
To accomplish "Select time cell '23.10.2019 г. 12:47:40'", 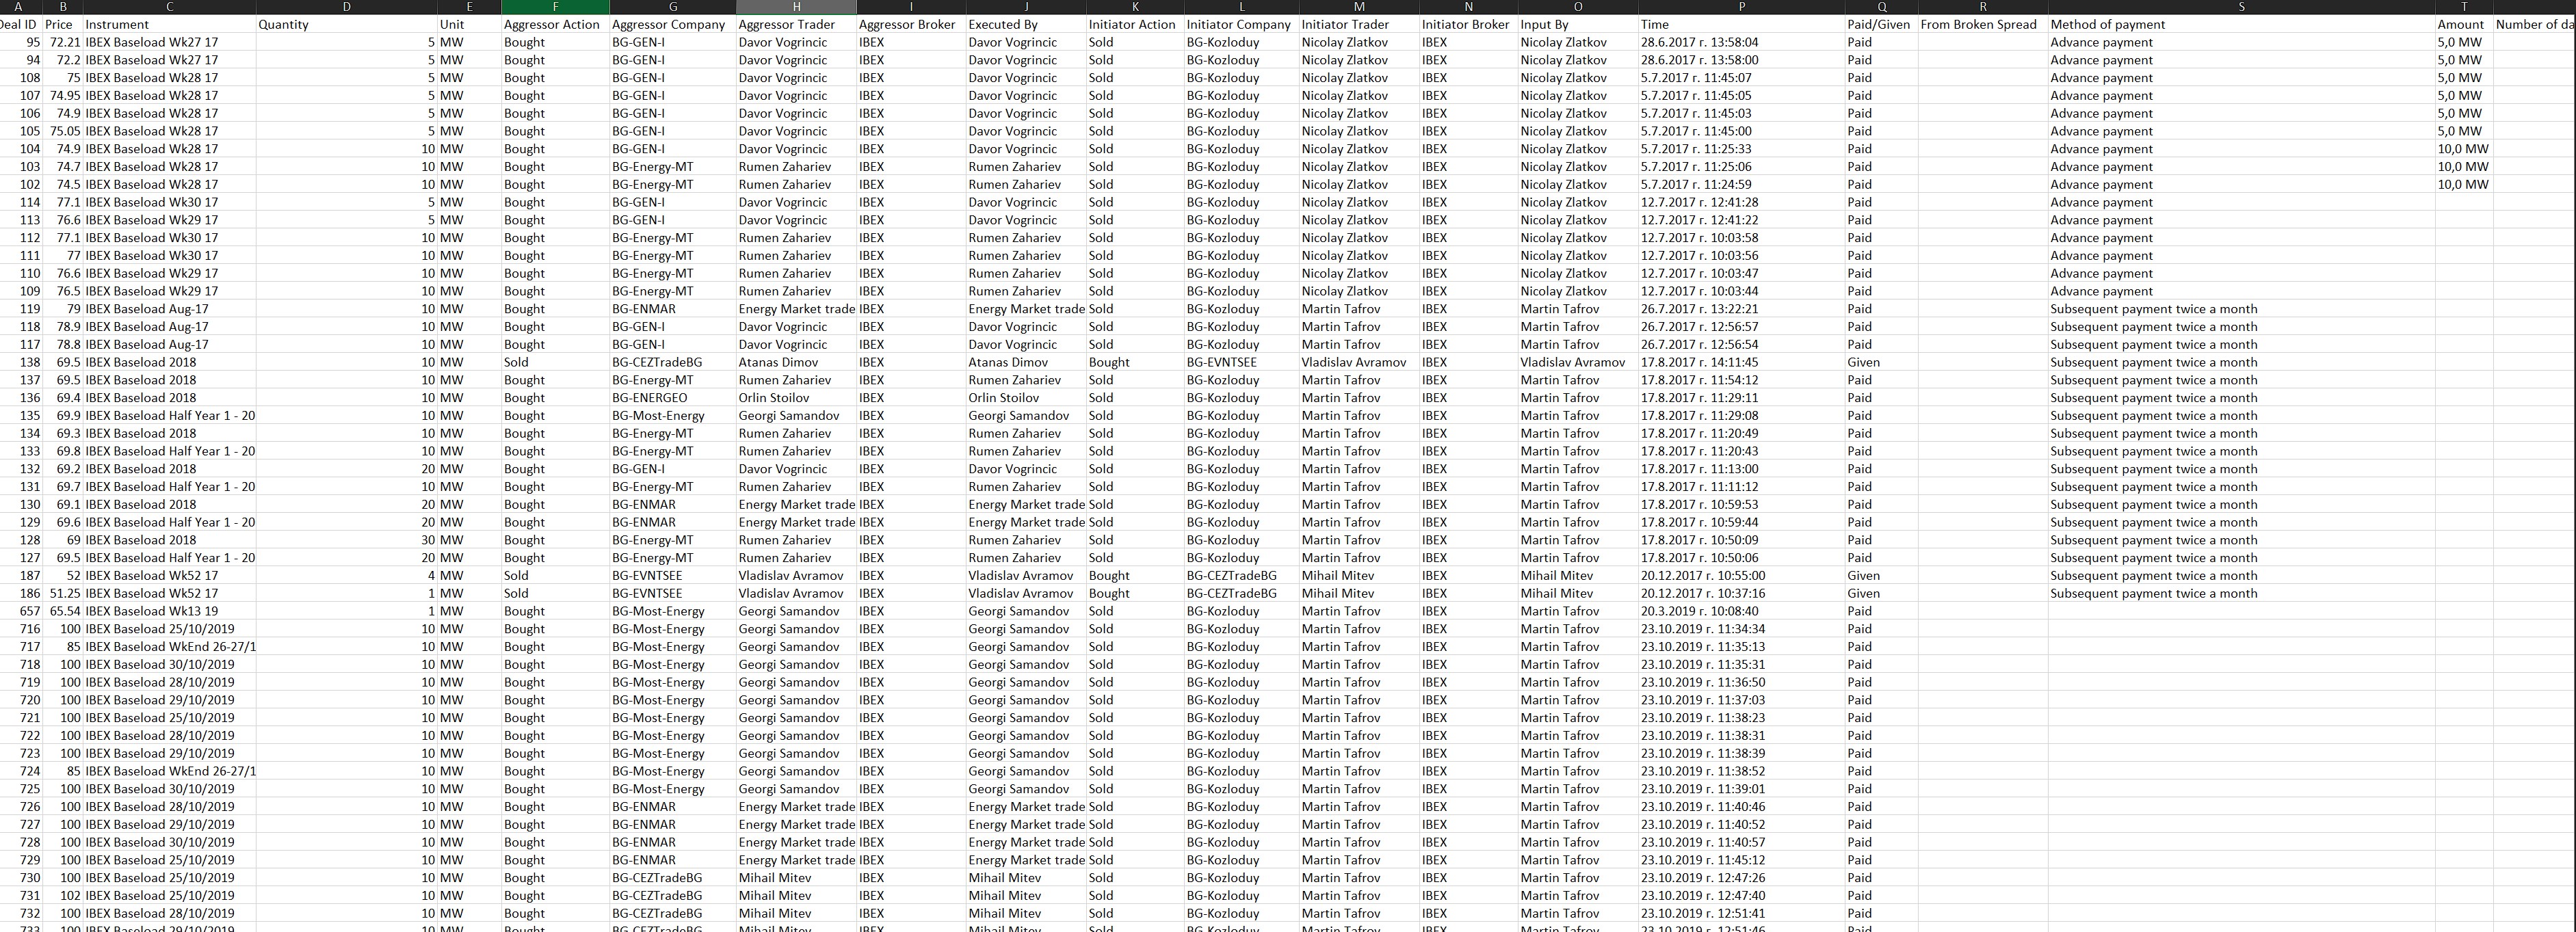I will (1741, 895).
